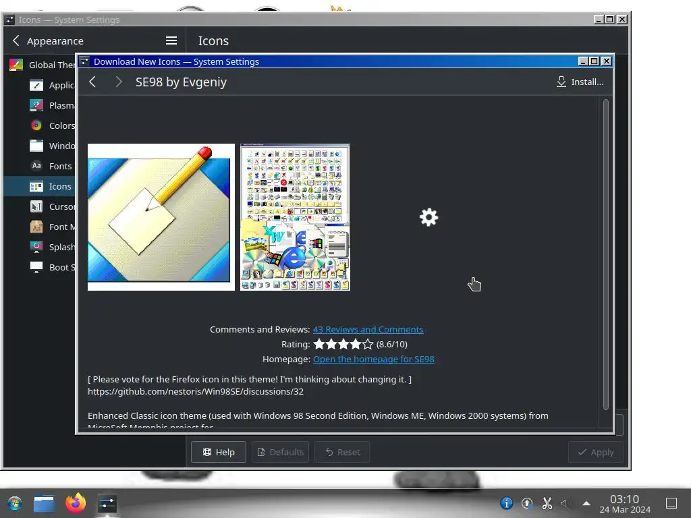Click the info tray icon
Image resolution: width=691 pixels, height=518 pixels.
click(506, 503)
